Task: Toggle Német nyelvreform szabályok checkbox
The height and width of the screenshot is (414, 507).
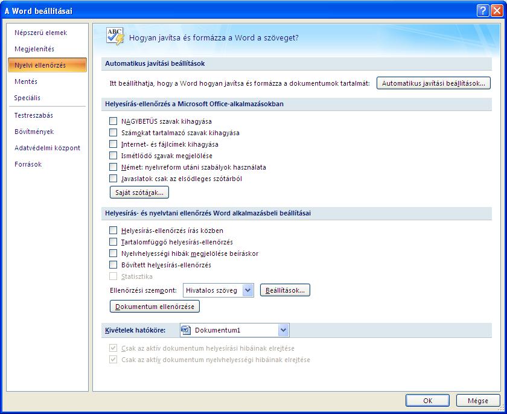Action: click(x=113, y=167)
